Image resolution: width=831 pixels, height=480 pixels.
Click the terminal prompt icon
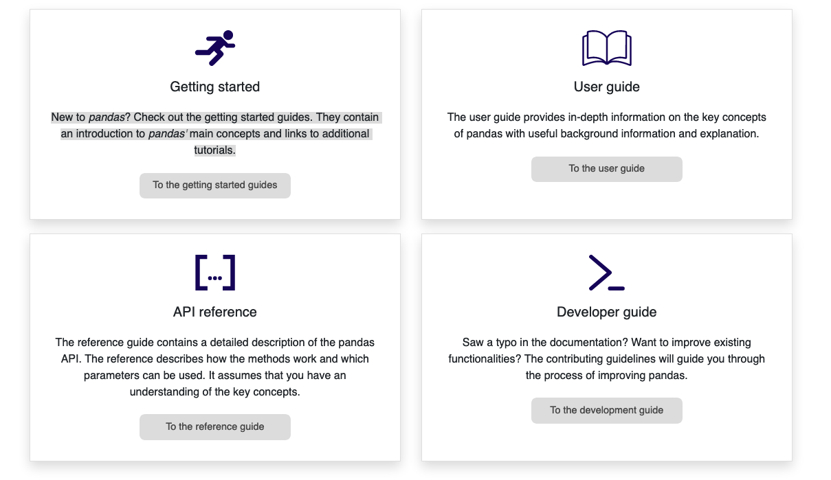(606, 273)
